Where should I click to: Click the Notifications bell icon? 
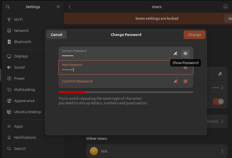pyautogui.click(x=9, y=137)
